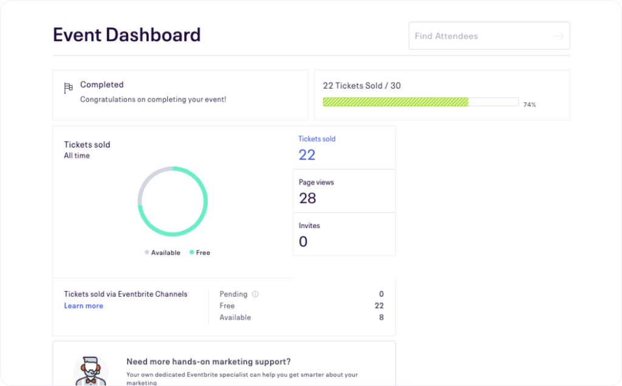Image resolution: width=622 pixels, height=386 pixels.
Task: Open the Learn more link
Action: pyautogui.click(x=83, y=306)
